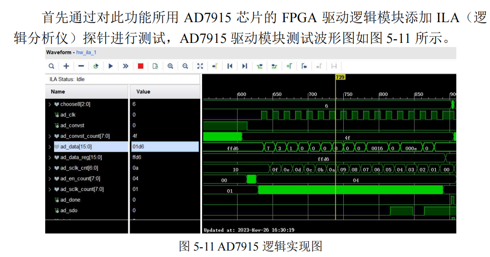Select the ad_clk signal
The height and width of the screenshot is (257, 490).
[68, 115]
